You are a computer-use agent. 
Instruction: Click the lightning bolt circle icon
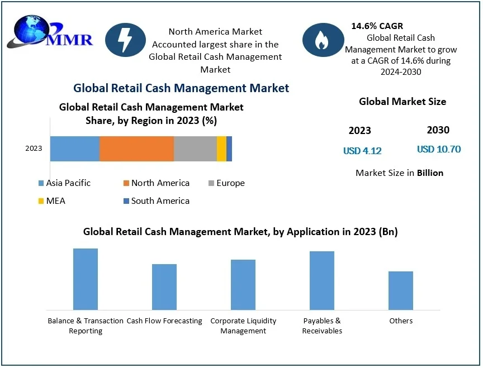tap(125, 40)
